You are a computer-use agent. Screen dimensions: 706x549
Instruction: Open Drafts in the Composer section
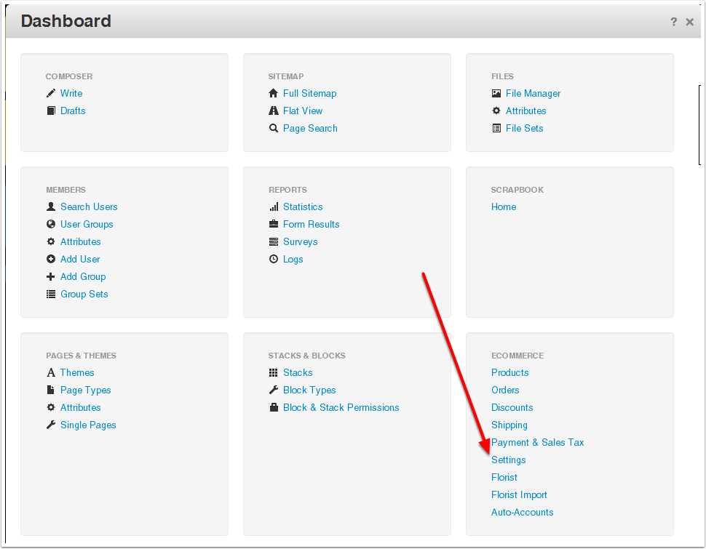[73, 111]
